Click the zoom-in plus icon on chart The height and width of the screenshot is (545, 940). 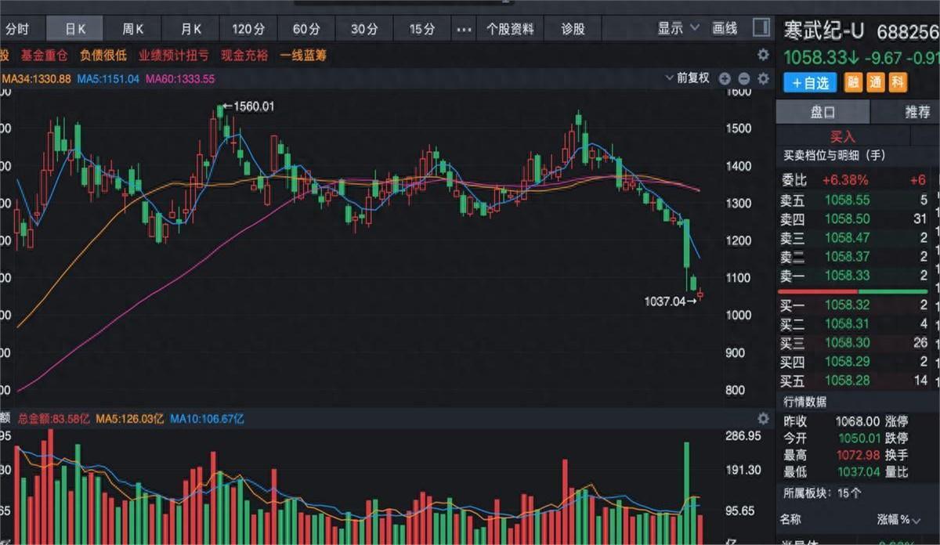point(725,78)
